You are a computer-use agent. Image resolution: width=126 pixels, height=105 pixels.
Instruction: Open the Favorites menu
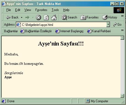point(41,10)
